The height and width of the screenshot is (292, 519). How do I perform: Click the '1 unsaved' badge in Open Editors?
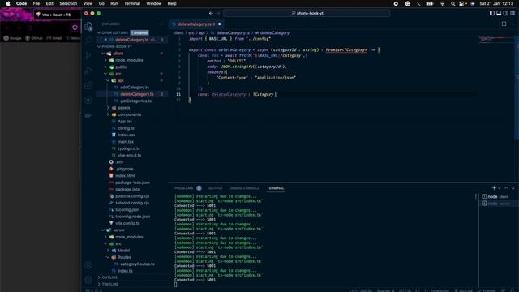click(x=139, y=32)
